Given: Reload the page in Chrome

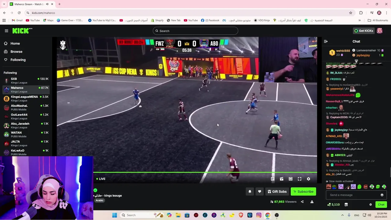Looking at the screenshot, I should (19, 13).
